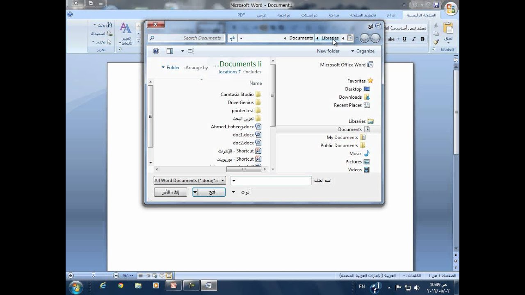Click the Help question mark icon in dialog

[x=156, y=51]
